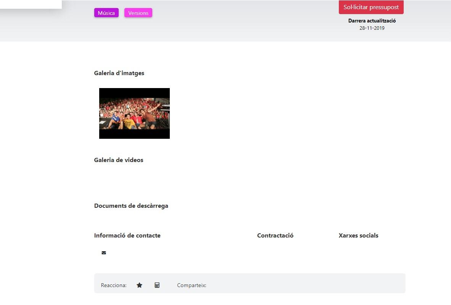This screenshot has width=451, height=305.
Task: Click the white panel in top-left corner
Action: point(31,4)
